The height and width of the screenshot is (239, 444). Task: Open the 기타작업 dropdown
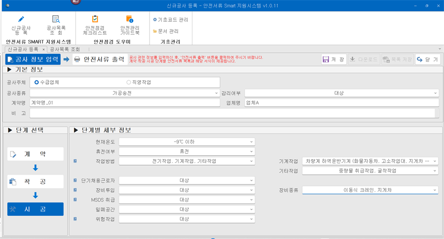pyautogui.click(x=370, y=171)
